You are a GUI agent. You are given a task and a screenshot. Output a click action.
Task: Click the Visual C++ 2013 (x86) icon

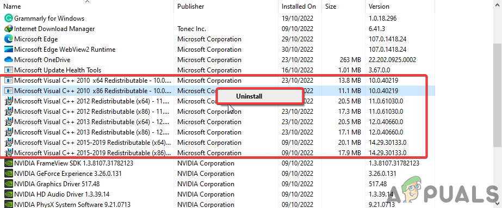[9, 132]
